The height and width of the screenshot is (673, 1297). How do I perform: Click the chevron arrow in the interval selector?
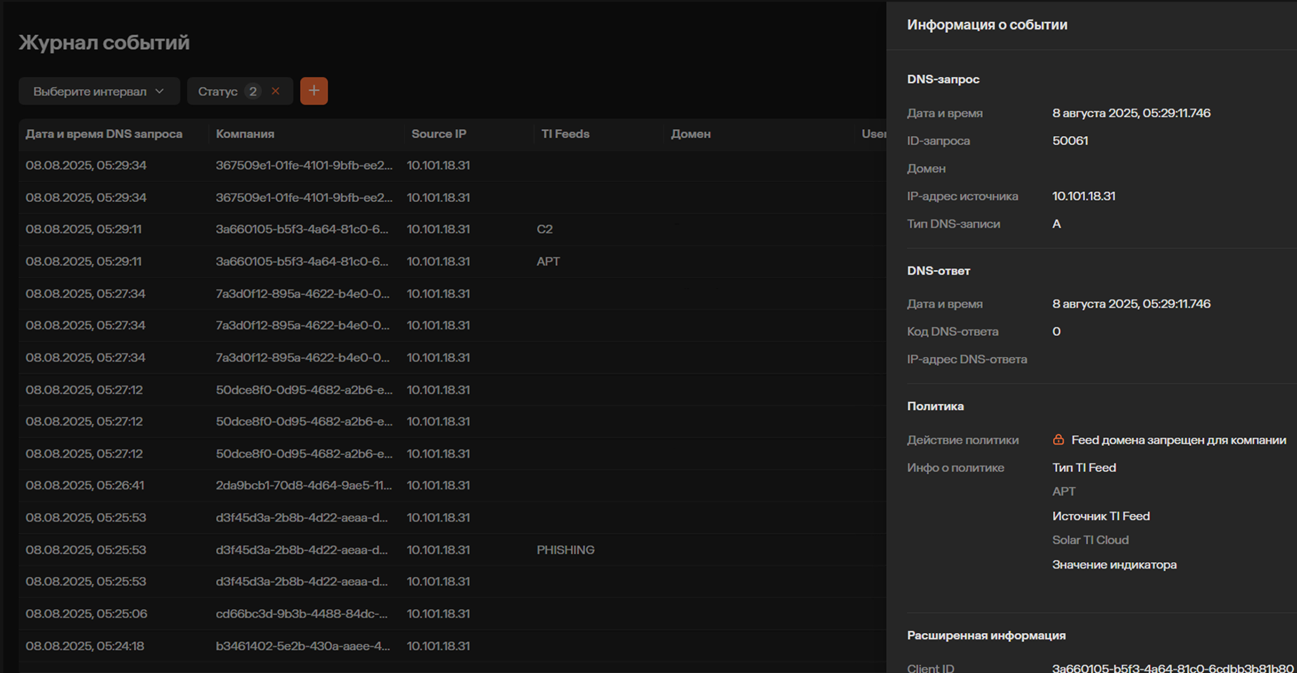coord(160,92)
